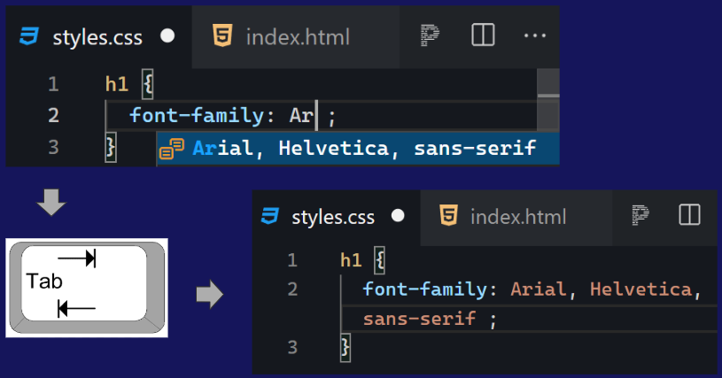Click opening brace after h1 in upper editor

click(x=147, y=84)
